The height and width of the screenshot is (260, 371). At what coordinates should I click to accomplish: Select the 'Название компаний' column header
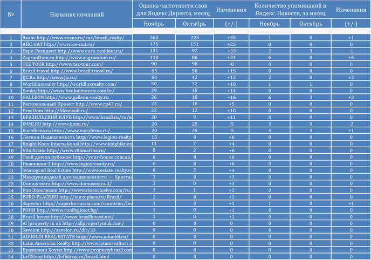(77, 14)
